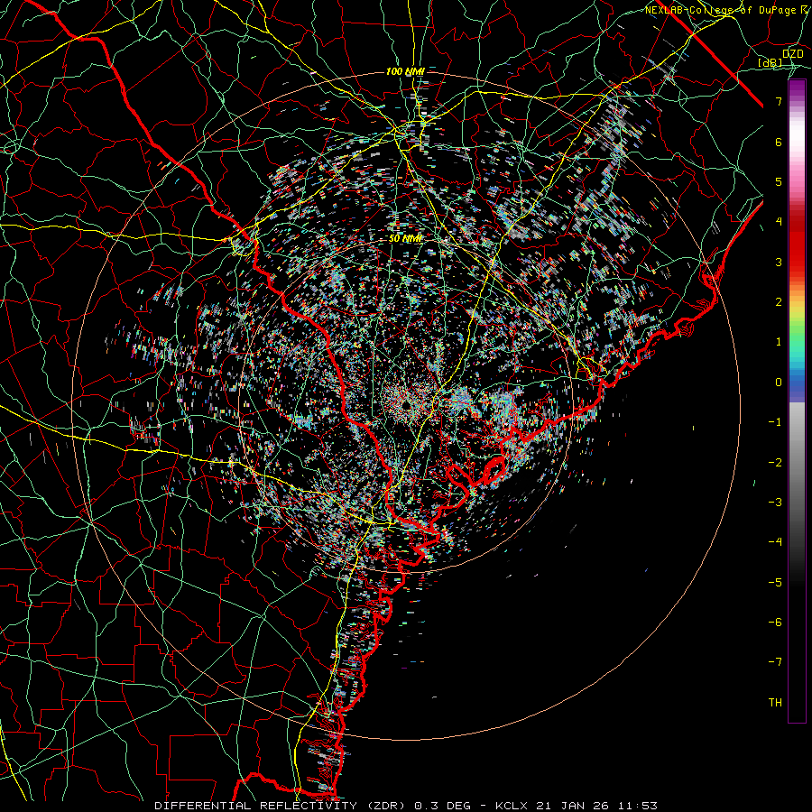Screen dimensions: 812x812
Task: Click the "-3" value on the color scale
Action: coord(775,503)
